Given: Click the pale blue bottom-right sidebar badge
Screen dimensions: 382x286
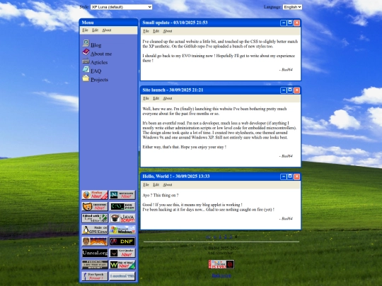Looking at the screenshot, I should 122,276.
